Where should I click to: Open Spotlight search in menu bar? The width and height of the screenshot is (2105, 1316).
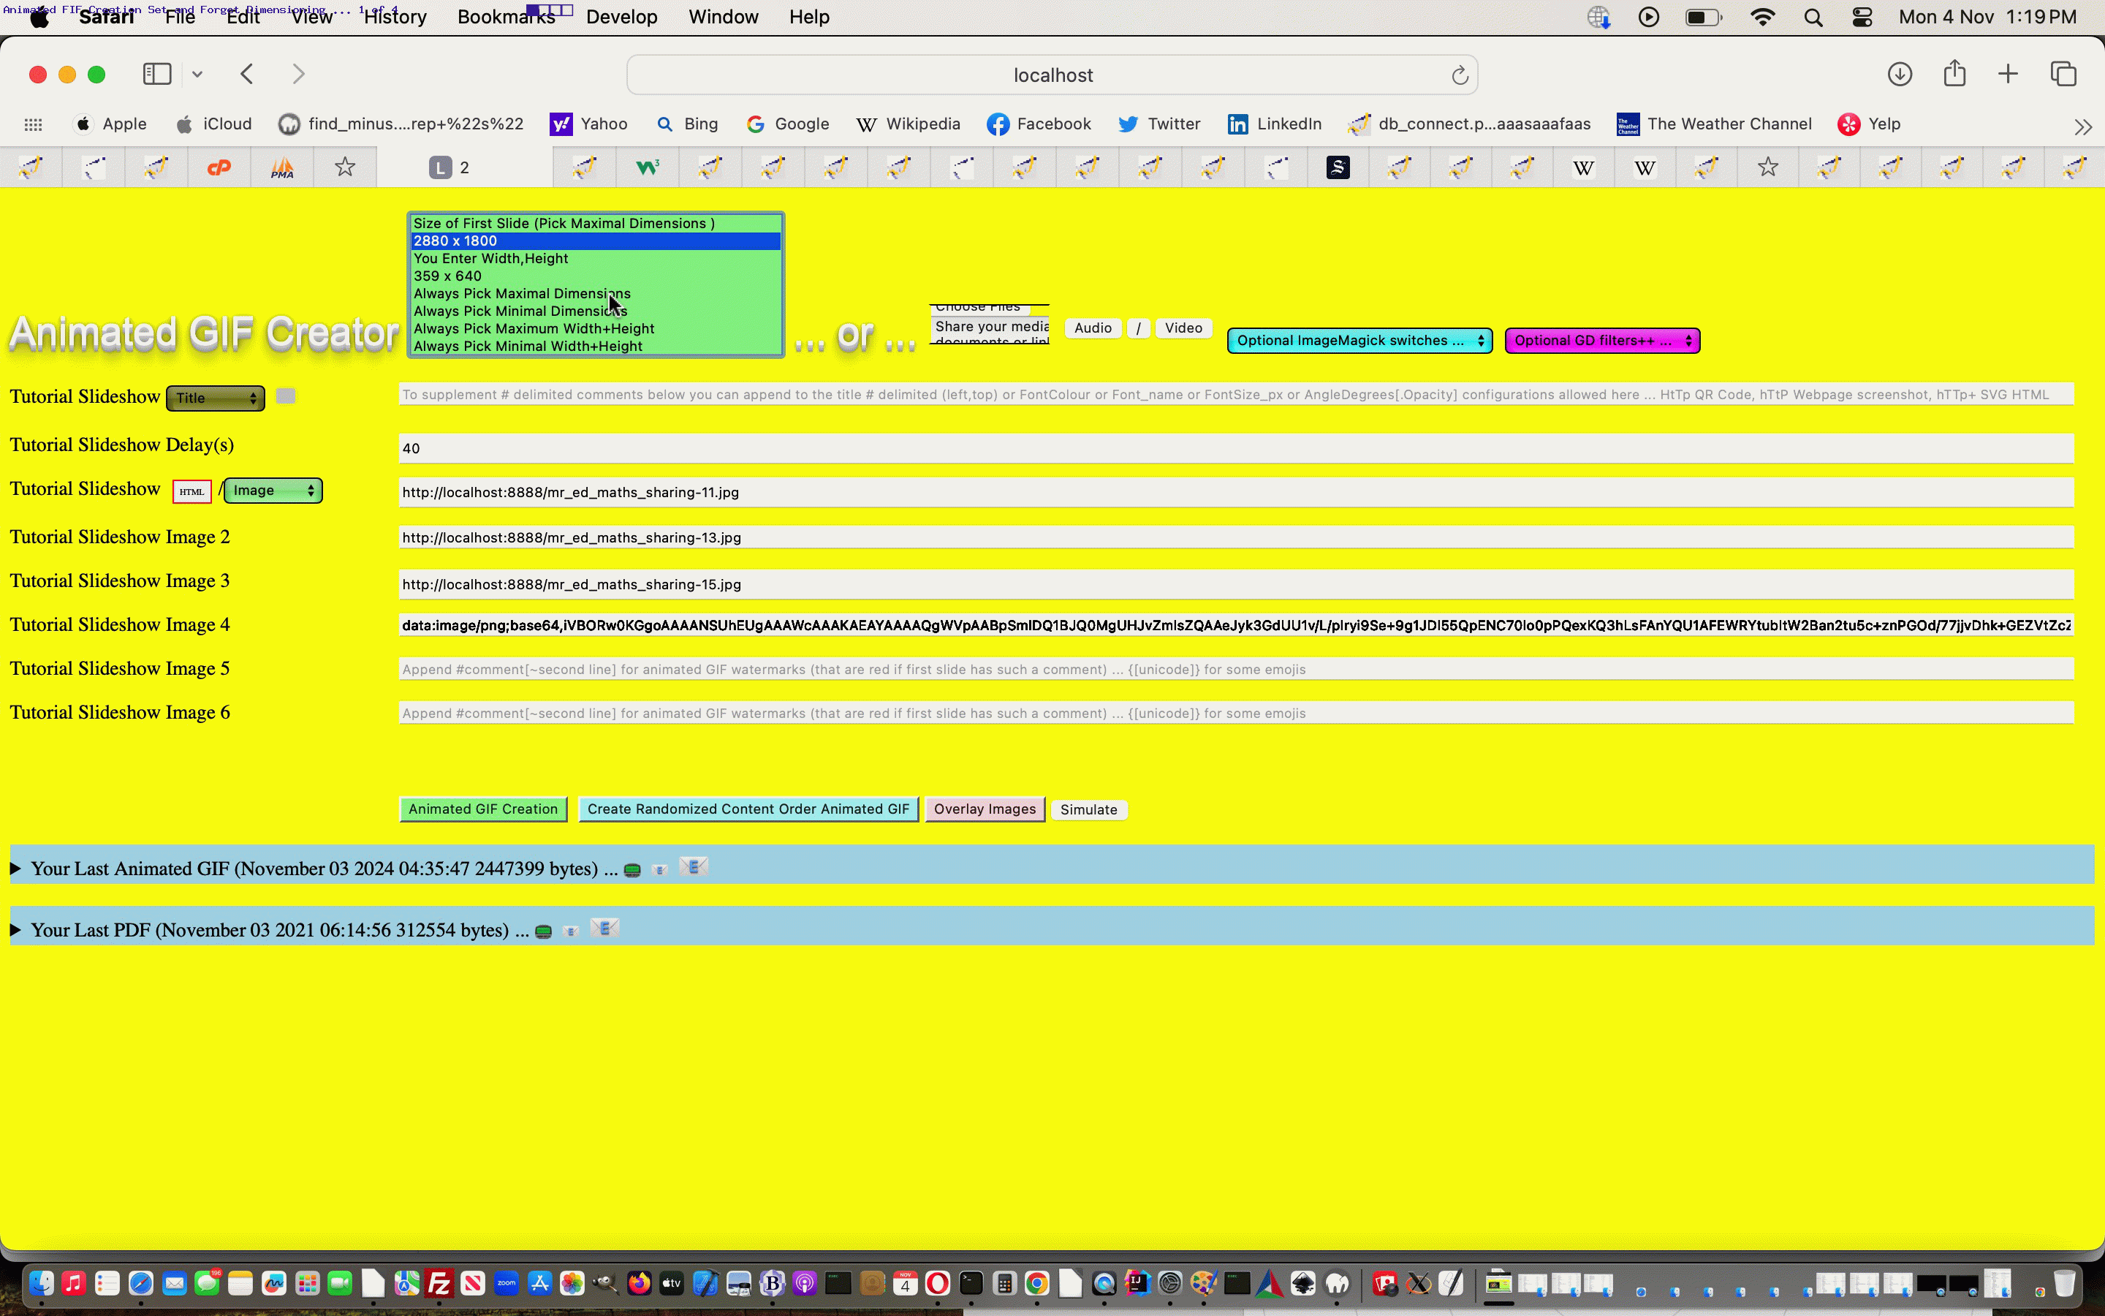click(1813, 18)
